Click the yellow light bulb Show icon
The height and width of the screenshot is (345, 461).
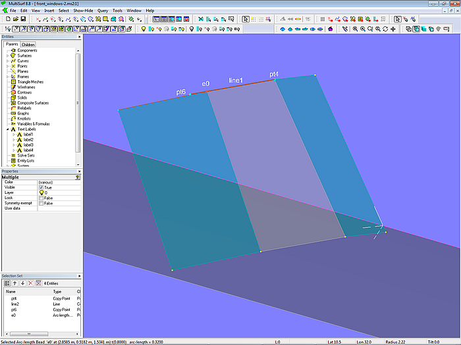click(x=143, y=29)
